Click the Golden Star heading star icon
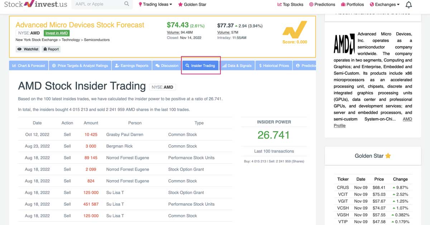The width and height of the screenshot is (430, 225). pyautogui.click(x=388, y=156)
